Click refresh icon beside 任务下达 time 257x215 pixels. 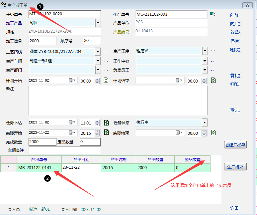(x=106, y=122)
